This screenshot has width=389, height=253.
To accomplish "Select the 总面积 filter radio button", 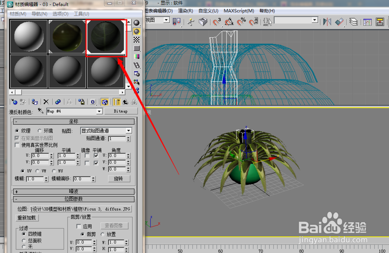I will point(24,241).
